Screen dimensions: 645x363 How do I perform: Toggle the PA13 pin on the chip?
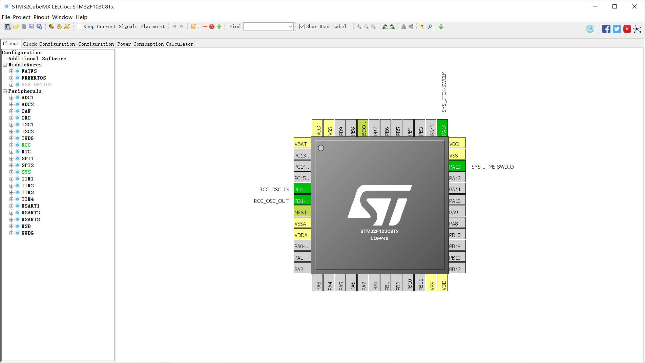pyautogui.click(x=456, y=166)
